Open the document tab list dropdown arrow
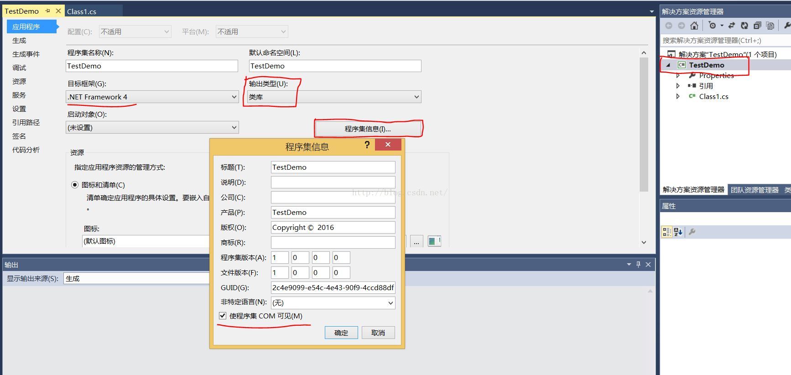Viewport: 791px width, 375px height. (651, 11)
